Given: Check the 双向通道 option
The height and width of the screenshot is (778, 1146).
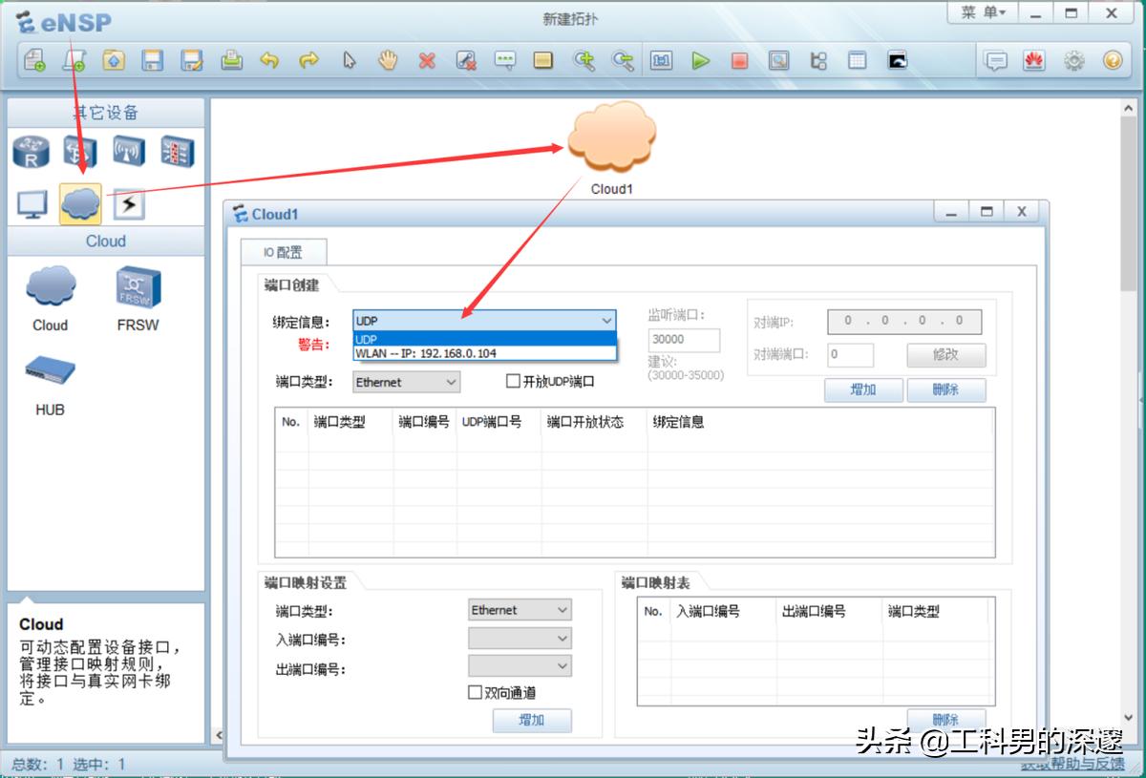Looking at the screenshot, I should pyautogui.click(x=473, y=694).
